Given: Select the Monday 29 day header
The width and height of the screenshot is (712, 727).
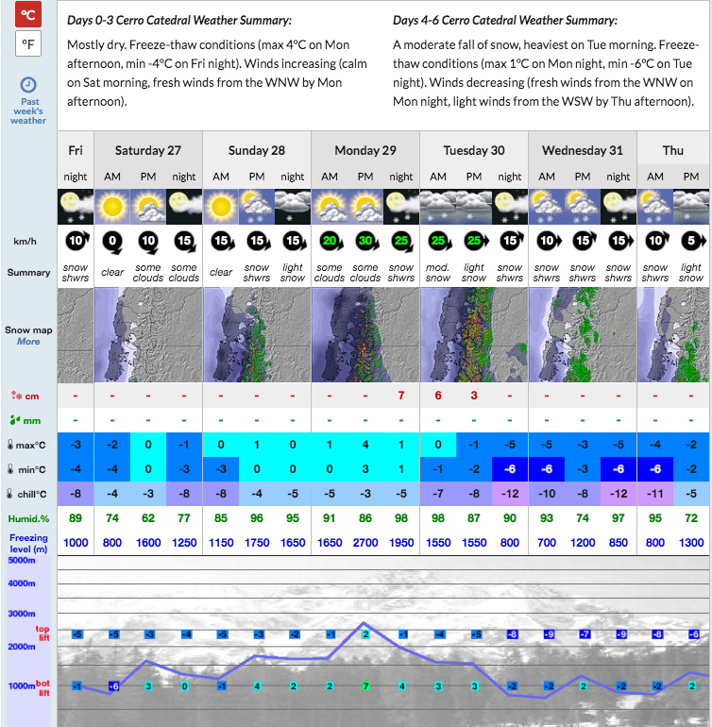Looking at the screenshot, I should [x=365, y=150].
